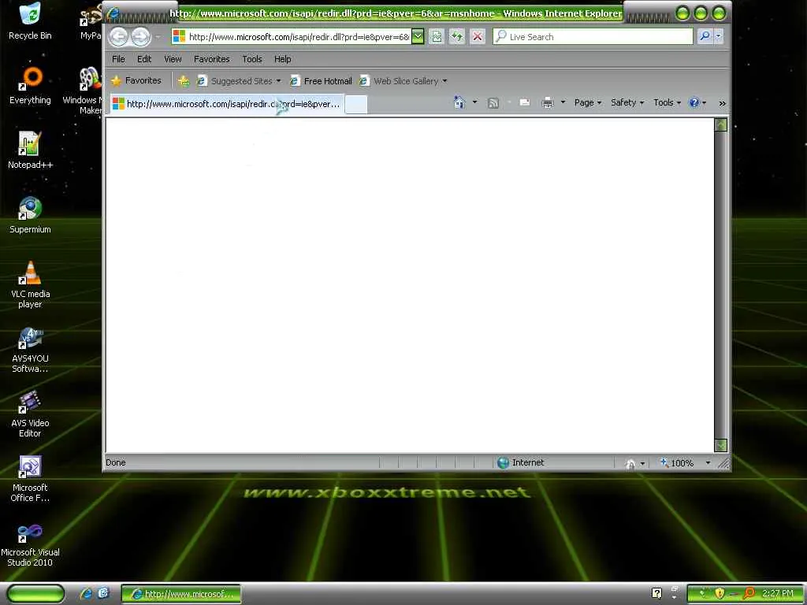The height and width of the screenshot is (605, 807).
Task: Click the Print icon in command bar
Action: point(548,103)
